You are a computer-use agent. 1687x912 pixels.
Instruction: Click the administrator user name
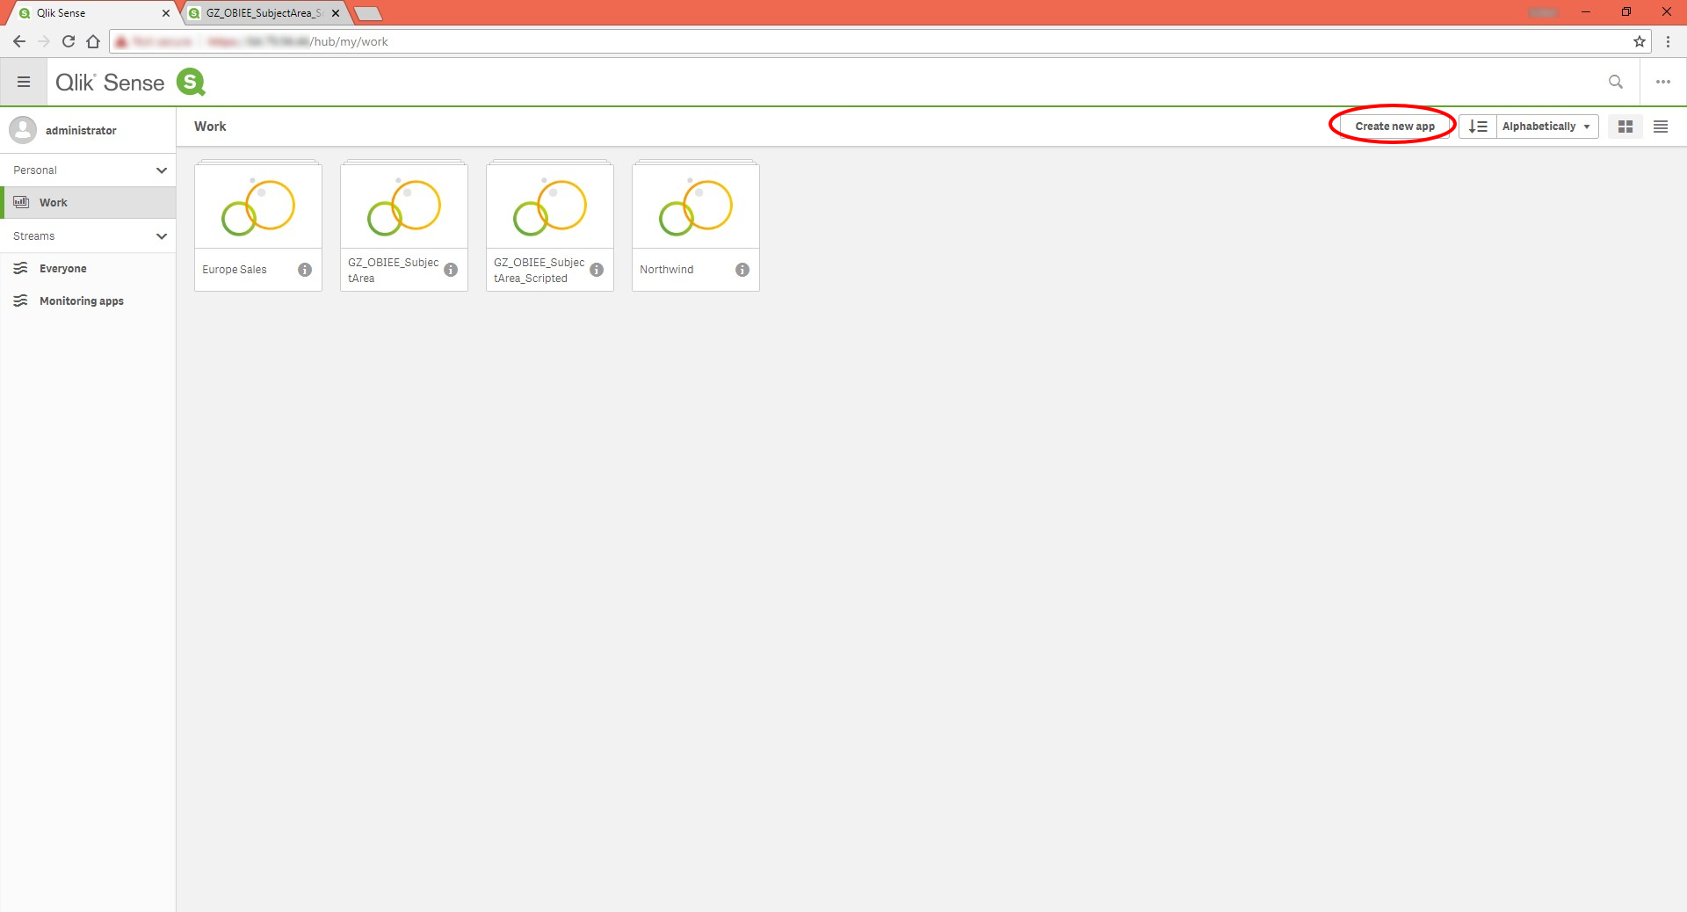point(81,130)
